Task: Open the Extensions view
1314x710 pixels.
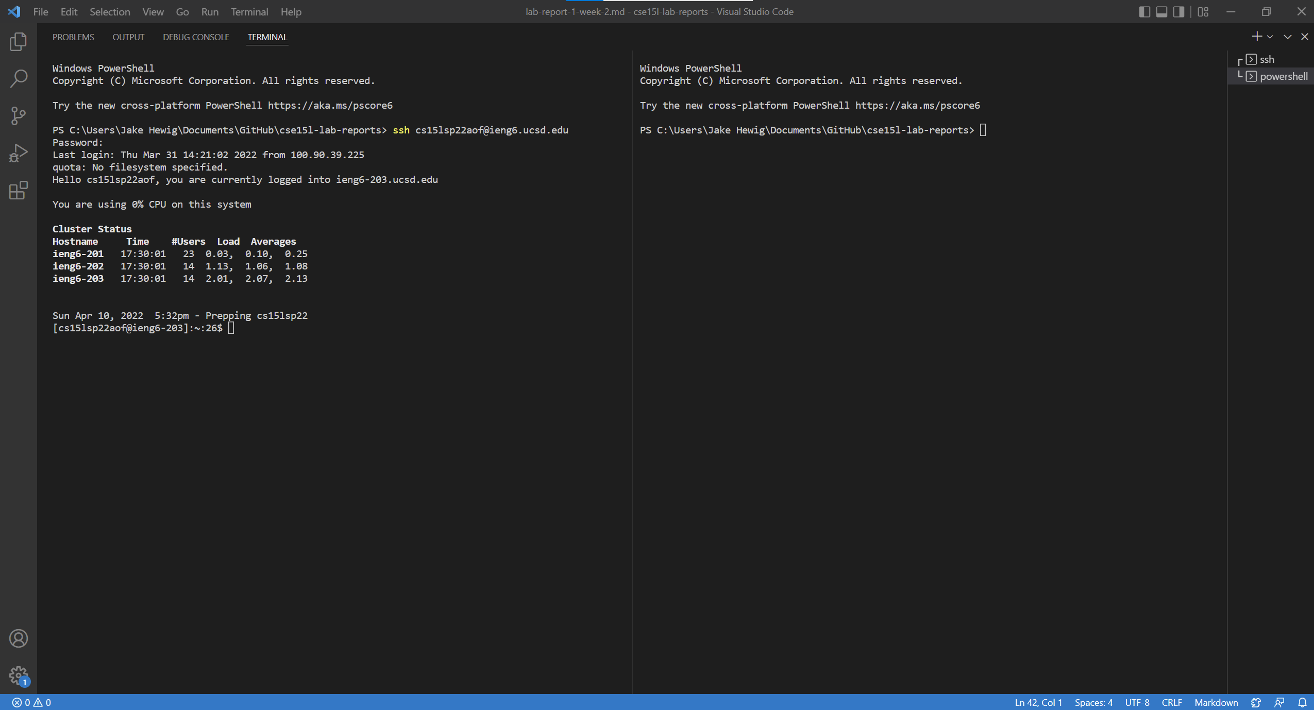Action: point(18,190)
